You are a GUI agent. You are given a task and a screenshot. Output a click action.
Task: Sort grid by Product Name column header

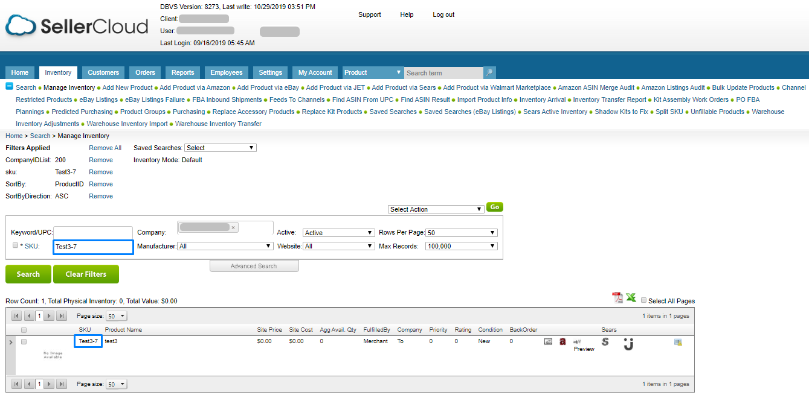(123, 330)
